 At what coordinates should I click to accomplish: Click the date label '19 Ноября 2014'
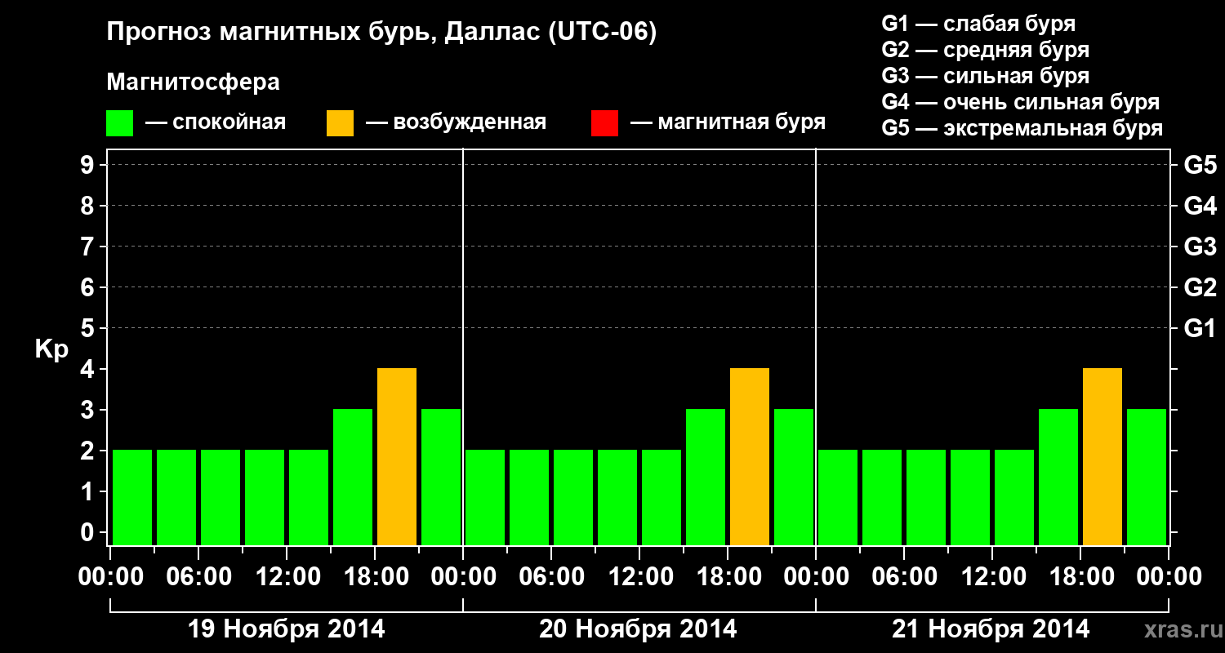pyautogui.click(x=286, y=629)
